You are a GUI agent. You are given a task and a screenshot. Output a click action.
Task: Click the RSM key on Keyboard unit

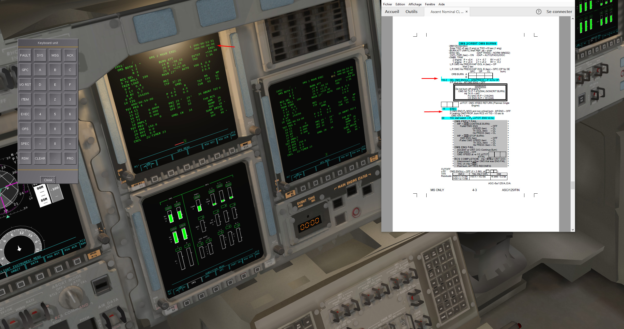(25, 158)
